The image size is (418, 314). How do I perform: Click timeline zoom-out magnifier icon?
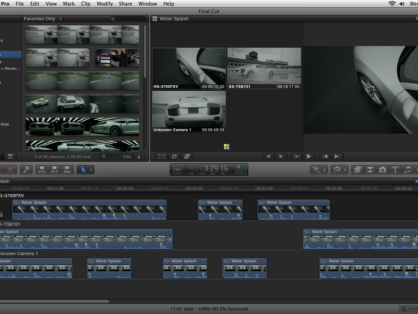(x=404, y=309)
